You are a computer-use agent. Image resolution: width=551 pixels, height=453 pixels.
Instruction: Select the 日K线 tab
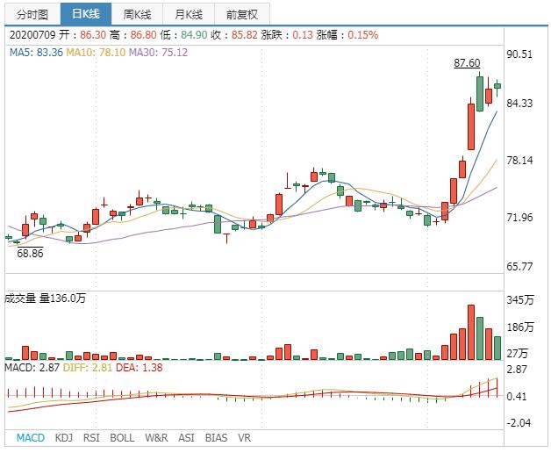(x=85, y=15)
